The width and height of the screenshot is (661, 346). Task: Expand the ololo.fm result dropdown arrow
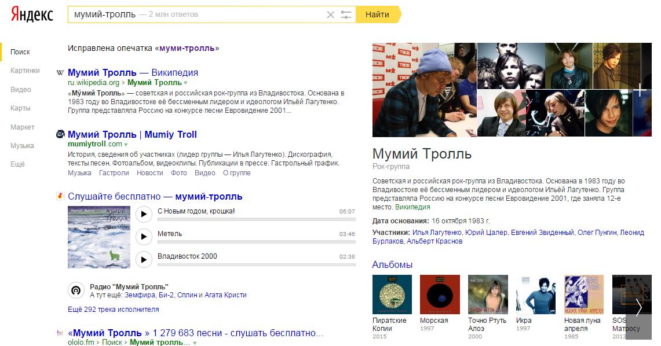195,343
